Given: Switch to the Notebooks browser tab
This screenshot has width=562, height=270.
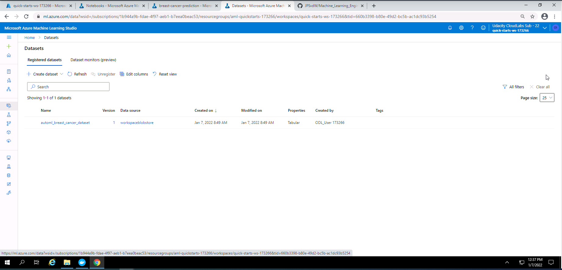Looking at the screenshot, I should 112,6.
